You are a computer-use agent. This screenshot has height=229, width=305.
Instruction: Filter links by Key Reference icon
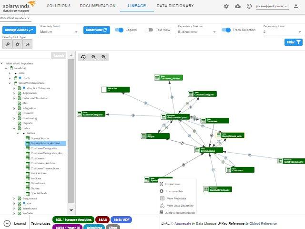8,44
